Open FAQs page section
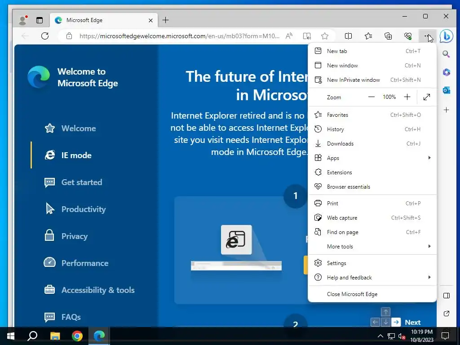The height and width of the screenshot is (345, 460). coord(62,317)
